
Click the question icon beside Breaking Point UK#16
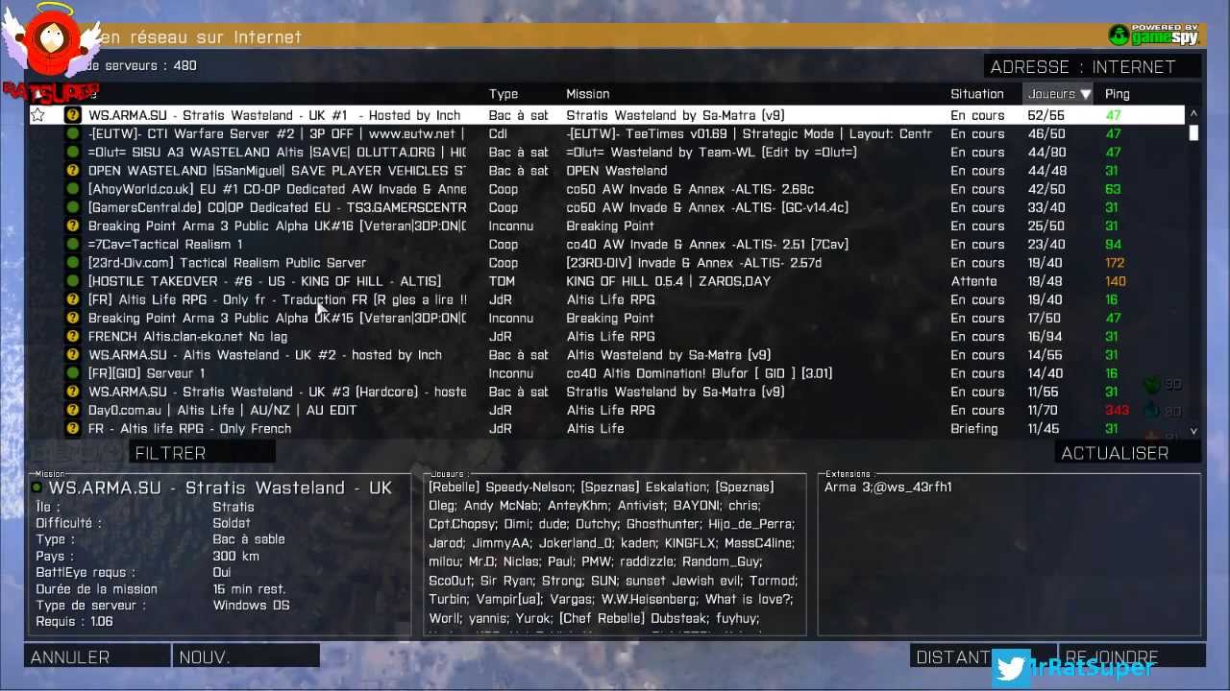click(x=72, y=226)
